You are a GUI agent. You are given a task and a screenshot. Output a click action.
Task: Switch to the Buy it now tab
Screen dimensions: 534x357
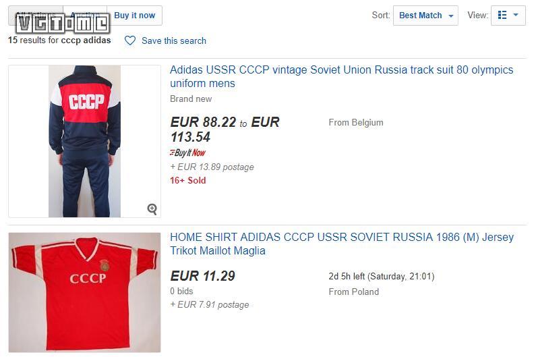click(134, 16)
